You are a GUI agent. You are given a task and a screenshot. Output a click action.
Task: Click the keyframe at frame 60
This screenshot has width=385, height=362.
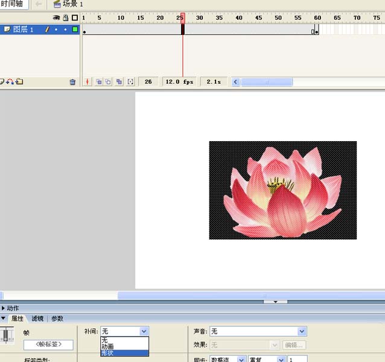(x=316, y=31)
